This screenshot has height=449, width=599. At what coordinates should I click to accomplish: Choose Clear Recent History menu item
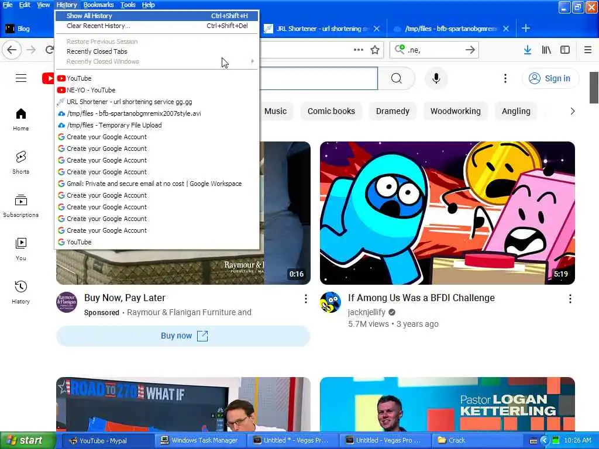point(157,26)
